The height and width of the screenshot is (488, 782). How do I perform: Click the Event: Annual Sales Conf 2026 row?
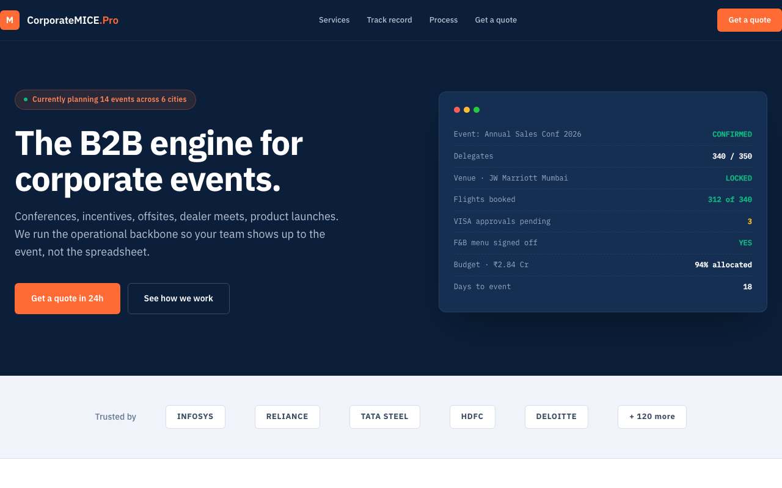pos(603,134)
